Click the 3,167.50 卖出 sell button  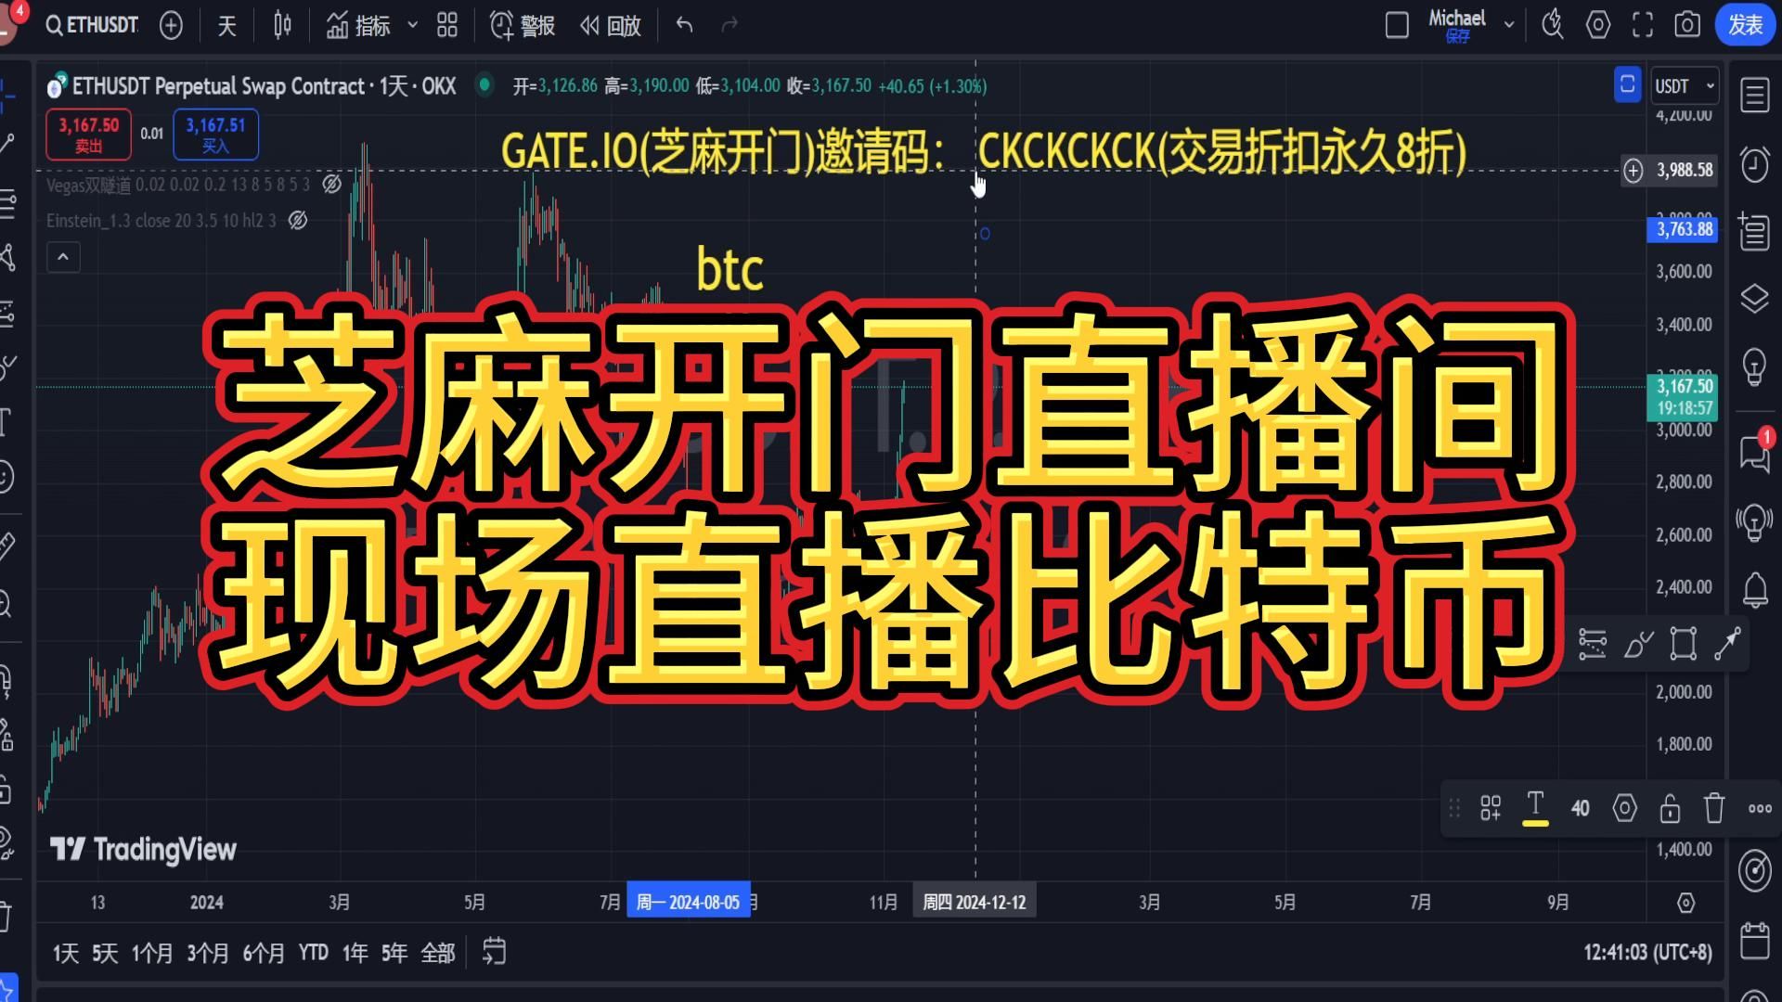pos(89,135)
